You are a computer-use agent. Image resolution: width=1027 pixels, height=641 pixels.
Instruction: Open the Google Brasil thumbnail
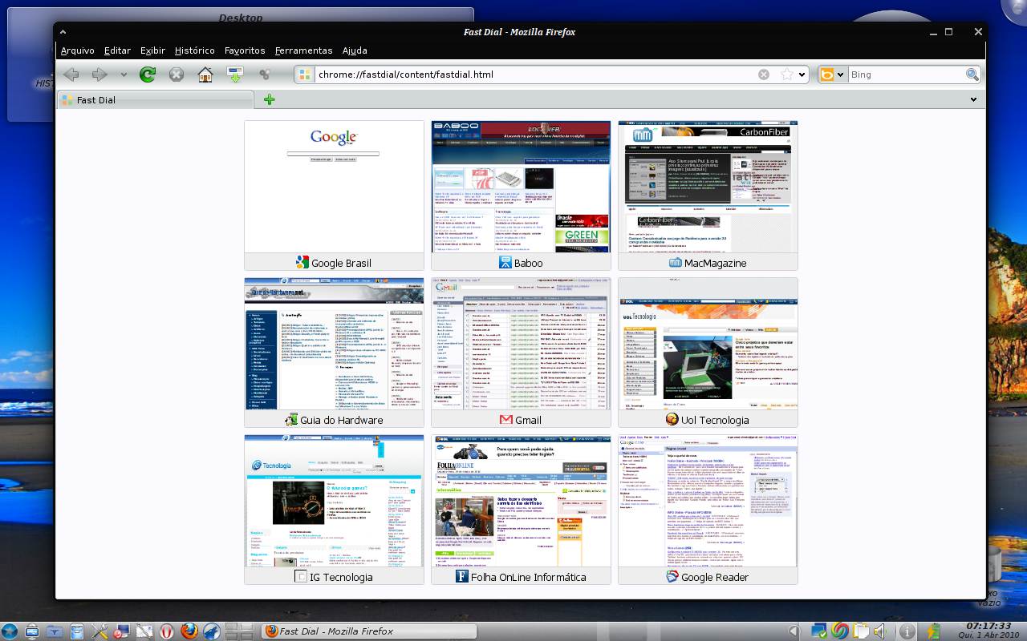pos(334,187)
